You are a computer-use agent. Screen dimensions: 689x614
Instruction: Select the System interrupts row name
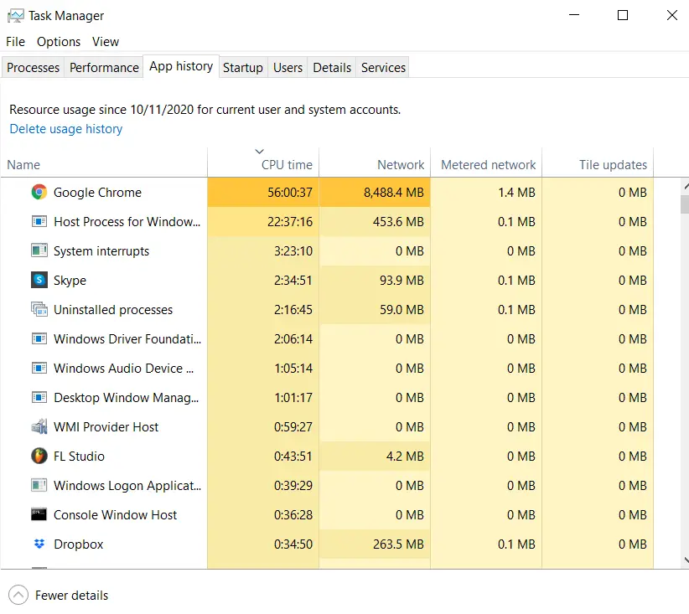(x=101, y=250)
